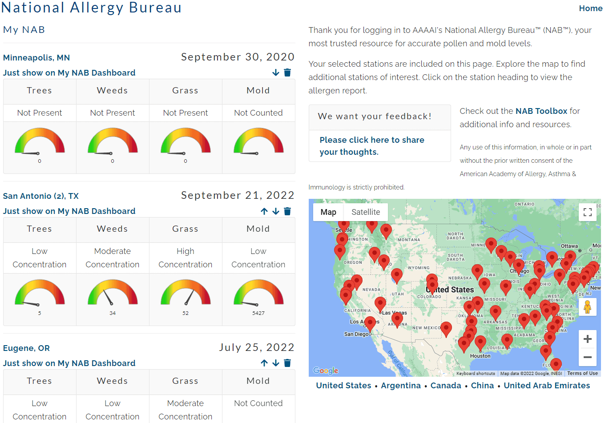
Task: Click 'National Allergy Bureau' title
Action: (92, 8)
